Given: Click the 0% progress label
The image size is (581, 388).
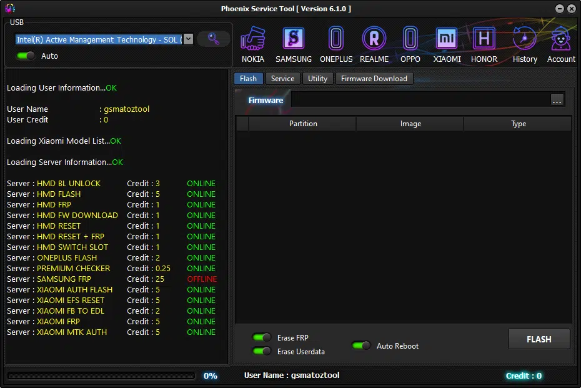Looking at the screenshot, I should coord(210,376).
